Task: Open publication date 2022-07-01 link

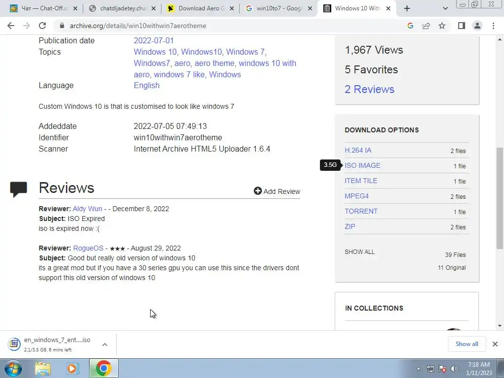Action: pyautogui.click(x=154, y=40)
